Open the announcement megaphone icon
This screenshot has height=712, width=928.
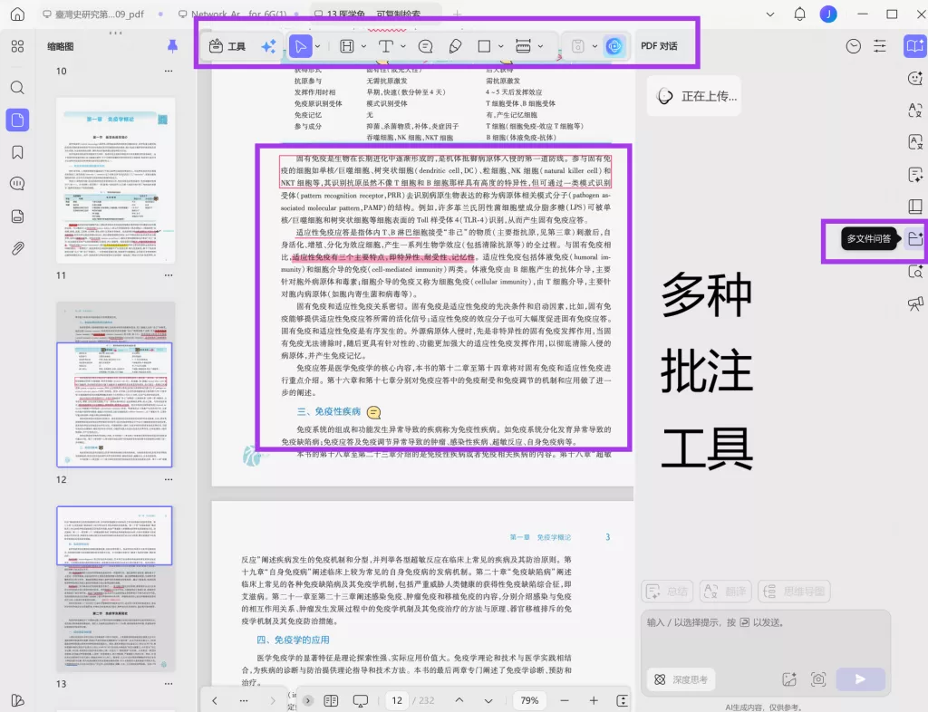click(x=915, y=304)
